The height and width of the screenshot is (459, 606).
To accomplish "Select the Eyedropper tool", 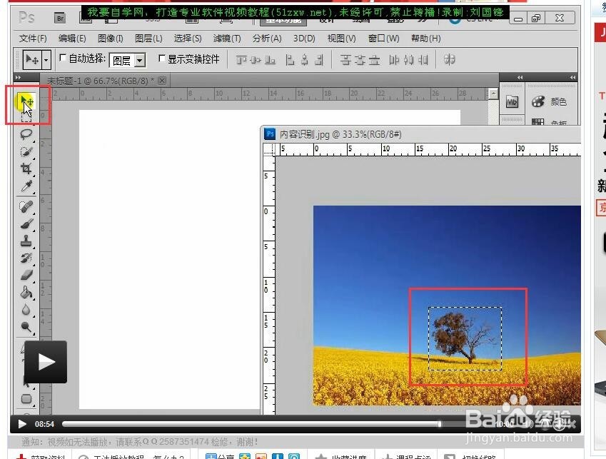I will 26,186.
